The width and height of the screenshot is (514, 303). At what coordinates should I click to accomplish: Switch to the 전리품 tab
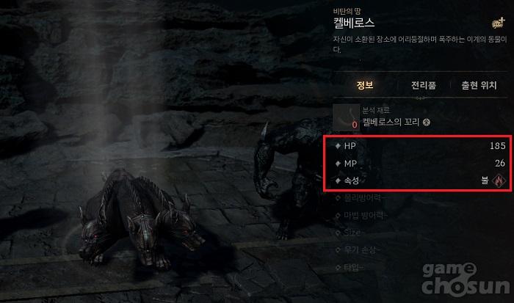(x=424, y=86)
